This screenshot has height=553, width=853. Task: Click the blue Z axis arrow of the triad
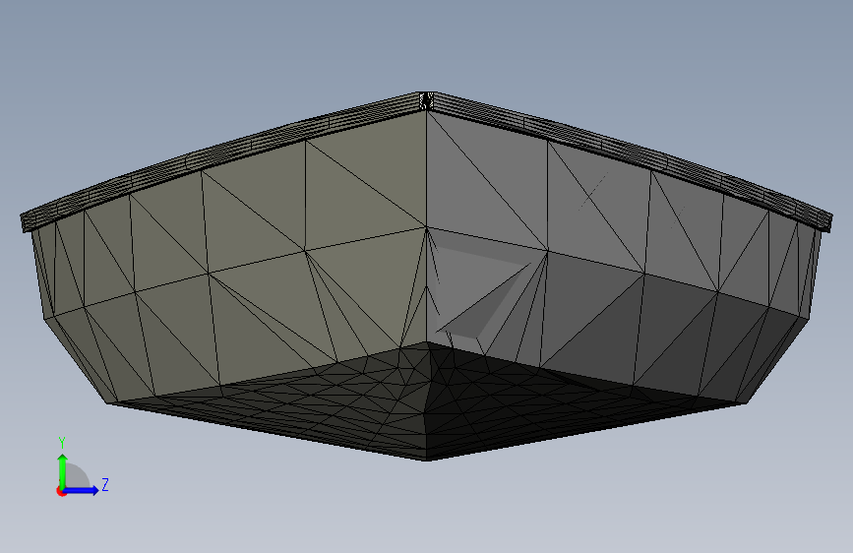tap(81, 490)
